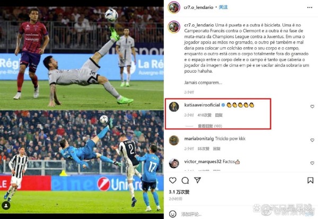Image resolution: width=318 pixels, height=219 pixels.
Task: Expand the 103 replies under katiaaveirooficial's comment
Action: click(210, 126)
